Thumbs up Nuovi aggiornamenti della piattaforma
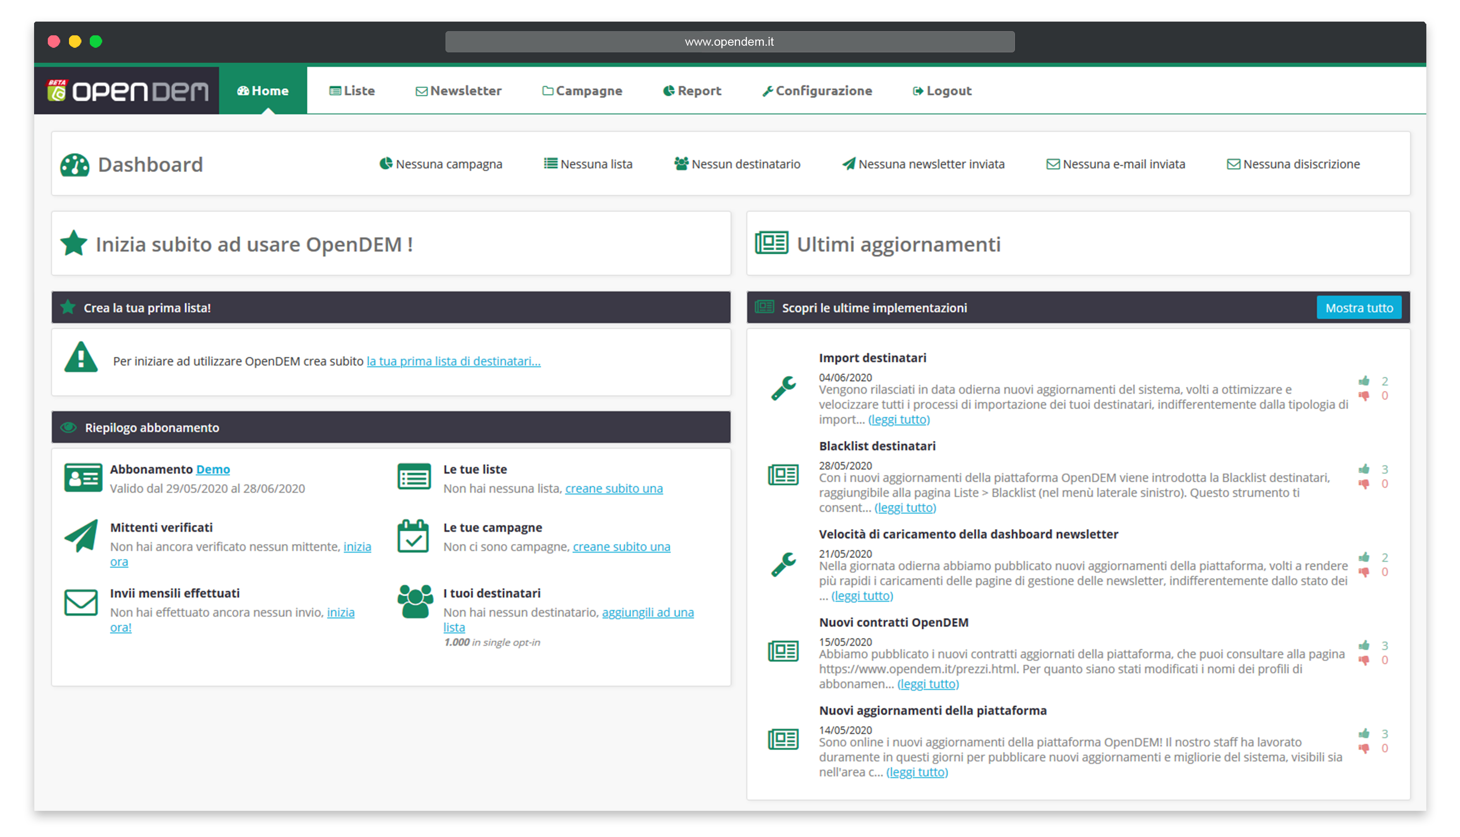The height and width of the screenshot is (837, 1460). coord(1364,734)
